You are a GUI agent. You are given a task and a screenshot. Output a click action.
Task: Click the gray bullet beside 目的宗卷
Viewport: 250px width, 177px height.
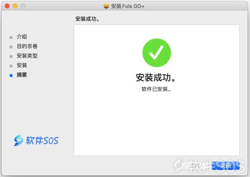click(x=11, y=47)
